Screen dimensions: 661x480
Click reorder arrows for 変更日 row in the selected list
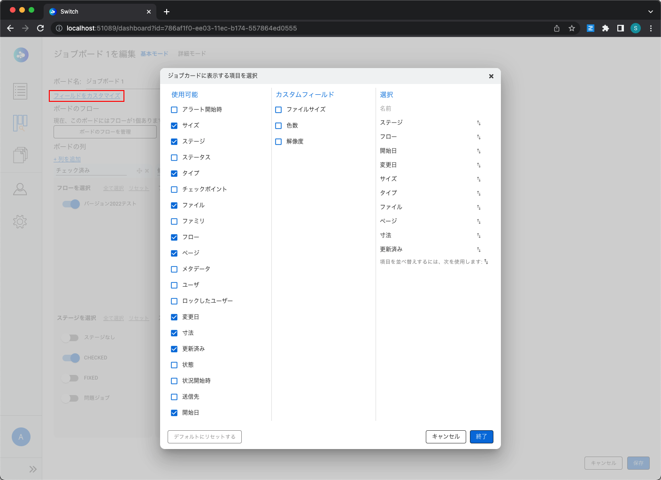point(479,165)
